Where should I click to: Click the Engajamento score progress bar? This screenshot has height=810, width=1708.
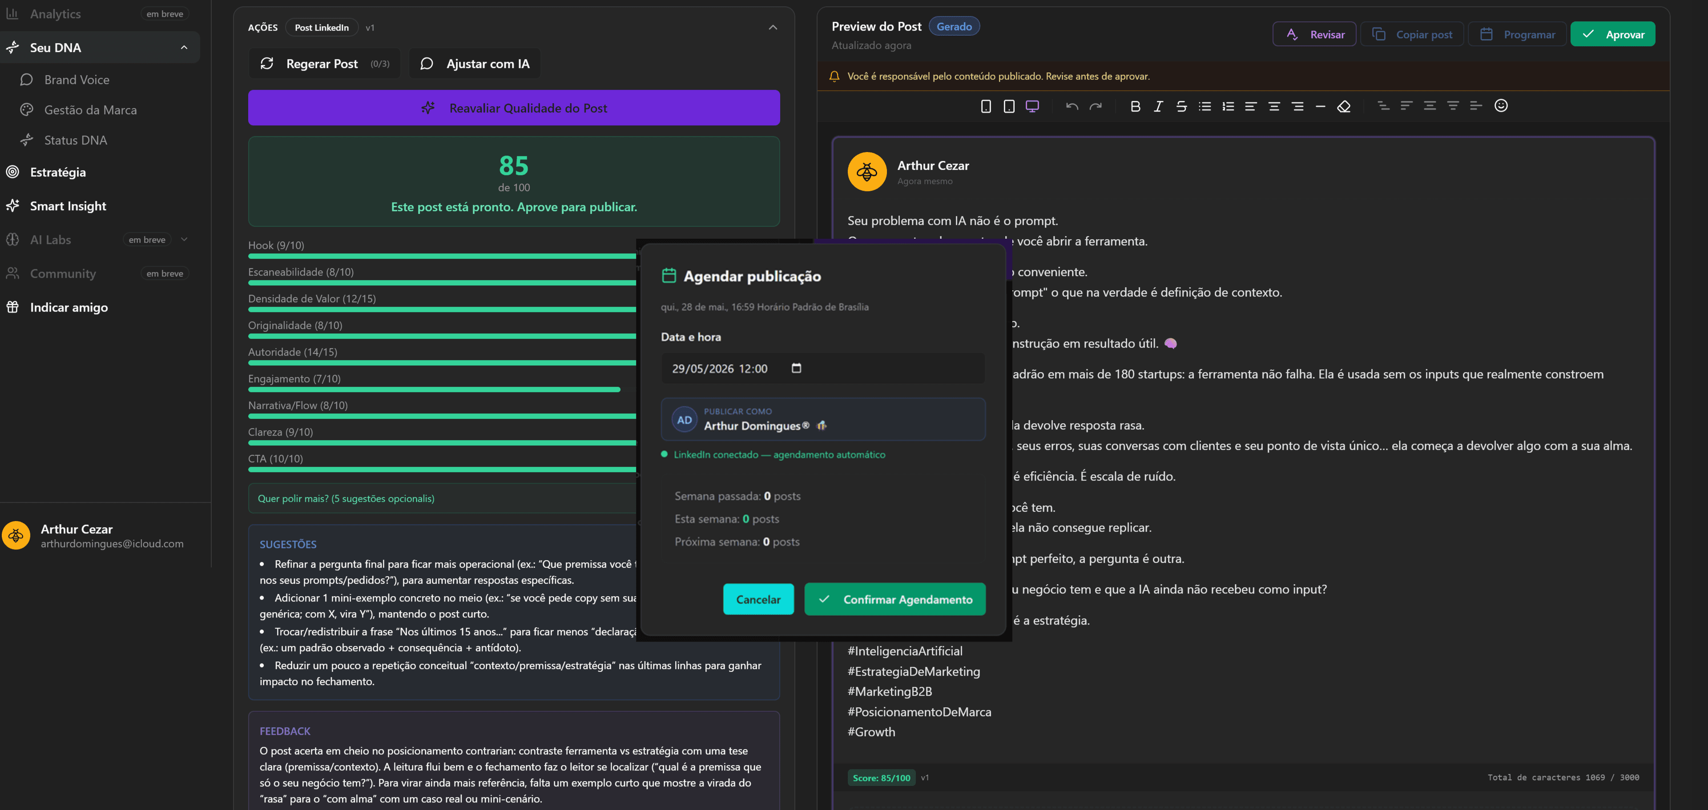pyautogui.click(x=434, y=390)
